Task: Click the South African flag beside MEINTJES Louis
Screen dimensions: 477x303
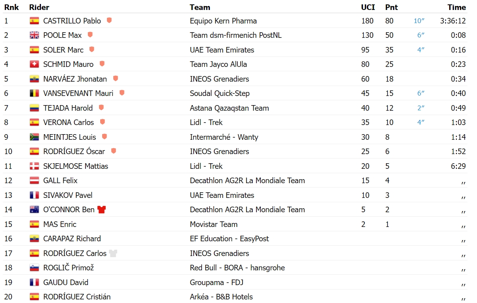Action: point(34,137)
